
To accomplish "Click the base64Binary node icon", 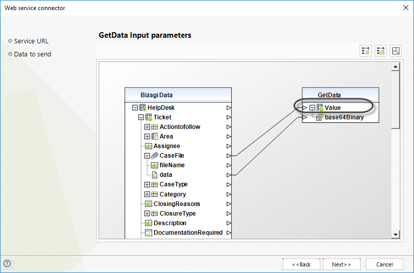I will (x=320, y=117).
